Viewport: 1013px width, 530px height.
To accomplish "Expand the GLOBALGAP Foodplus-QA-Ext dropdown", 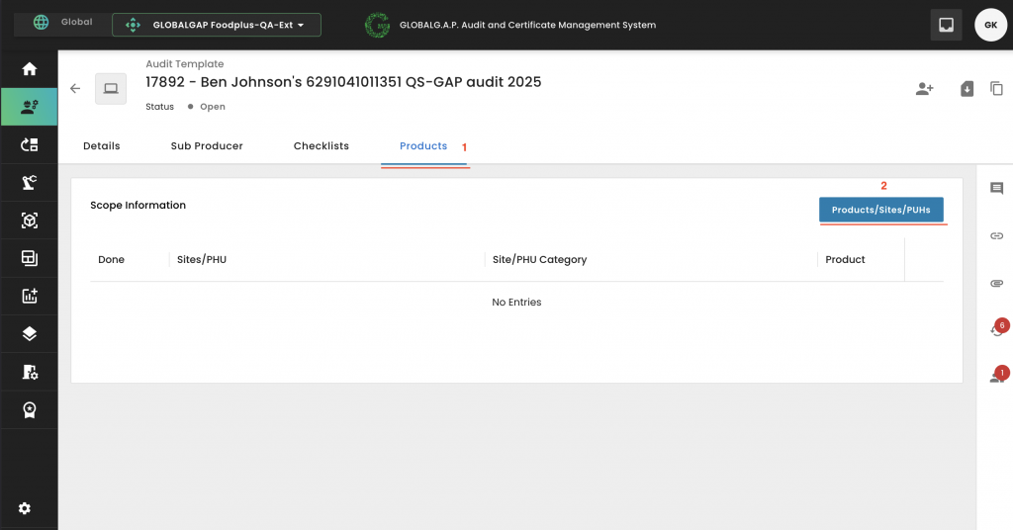I will pyautogui.click(x=216, y=25).
